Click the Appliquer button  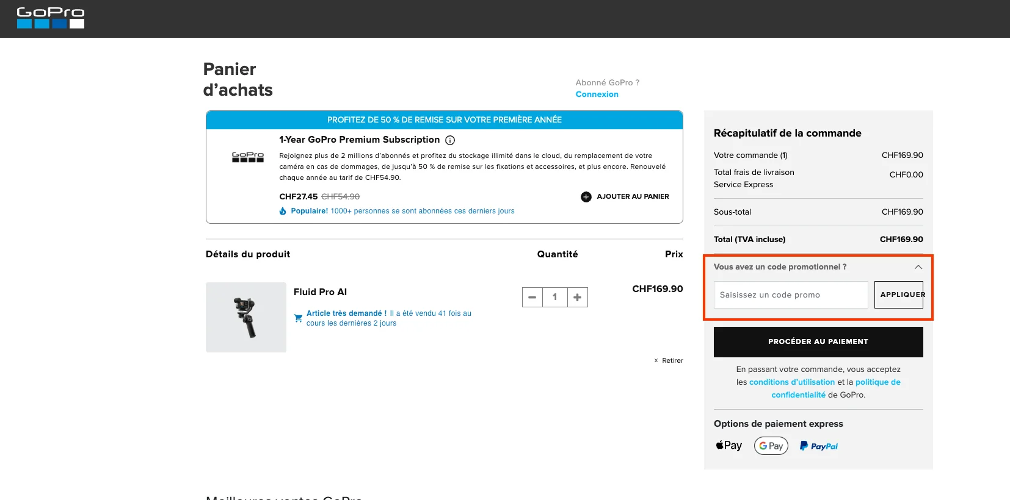click(x=899, y=295)
